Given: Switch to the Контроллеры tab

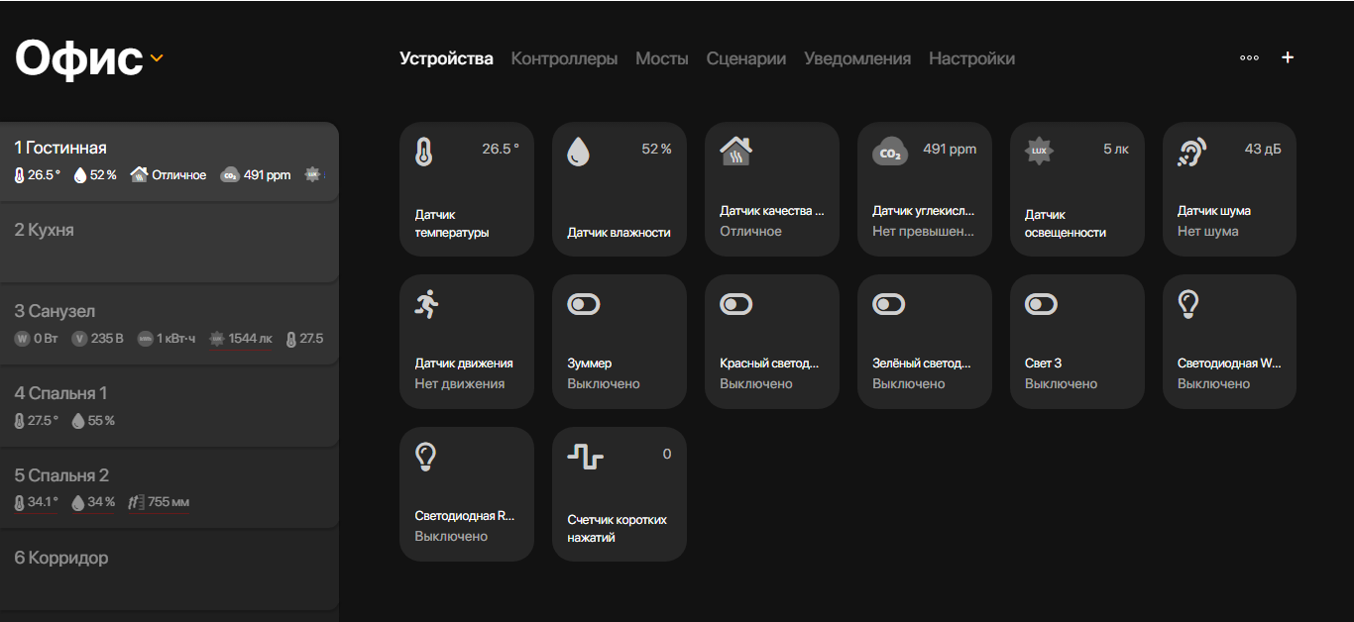Looking at the screenshot, I should click(x=564, y=58).
